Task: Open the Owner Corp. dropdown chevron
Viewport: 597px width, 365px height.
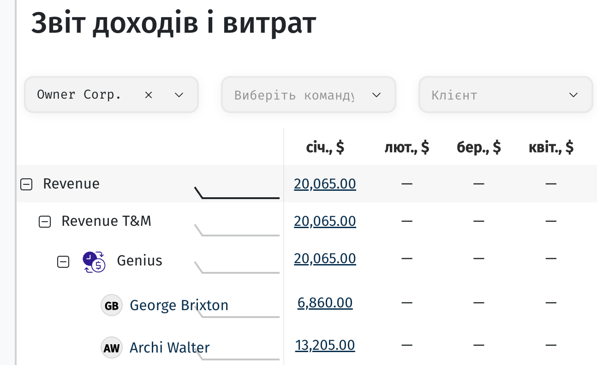Action: (179, 95)
